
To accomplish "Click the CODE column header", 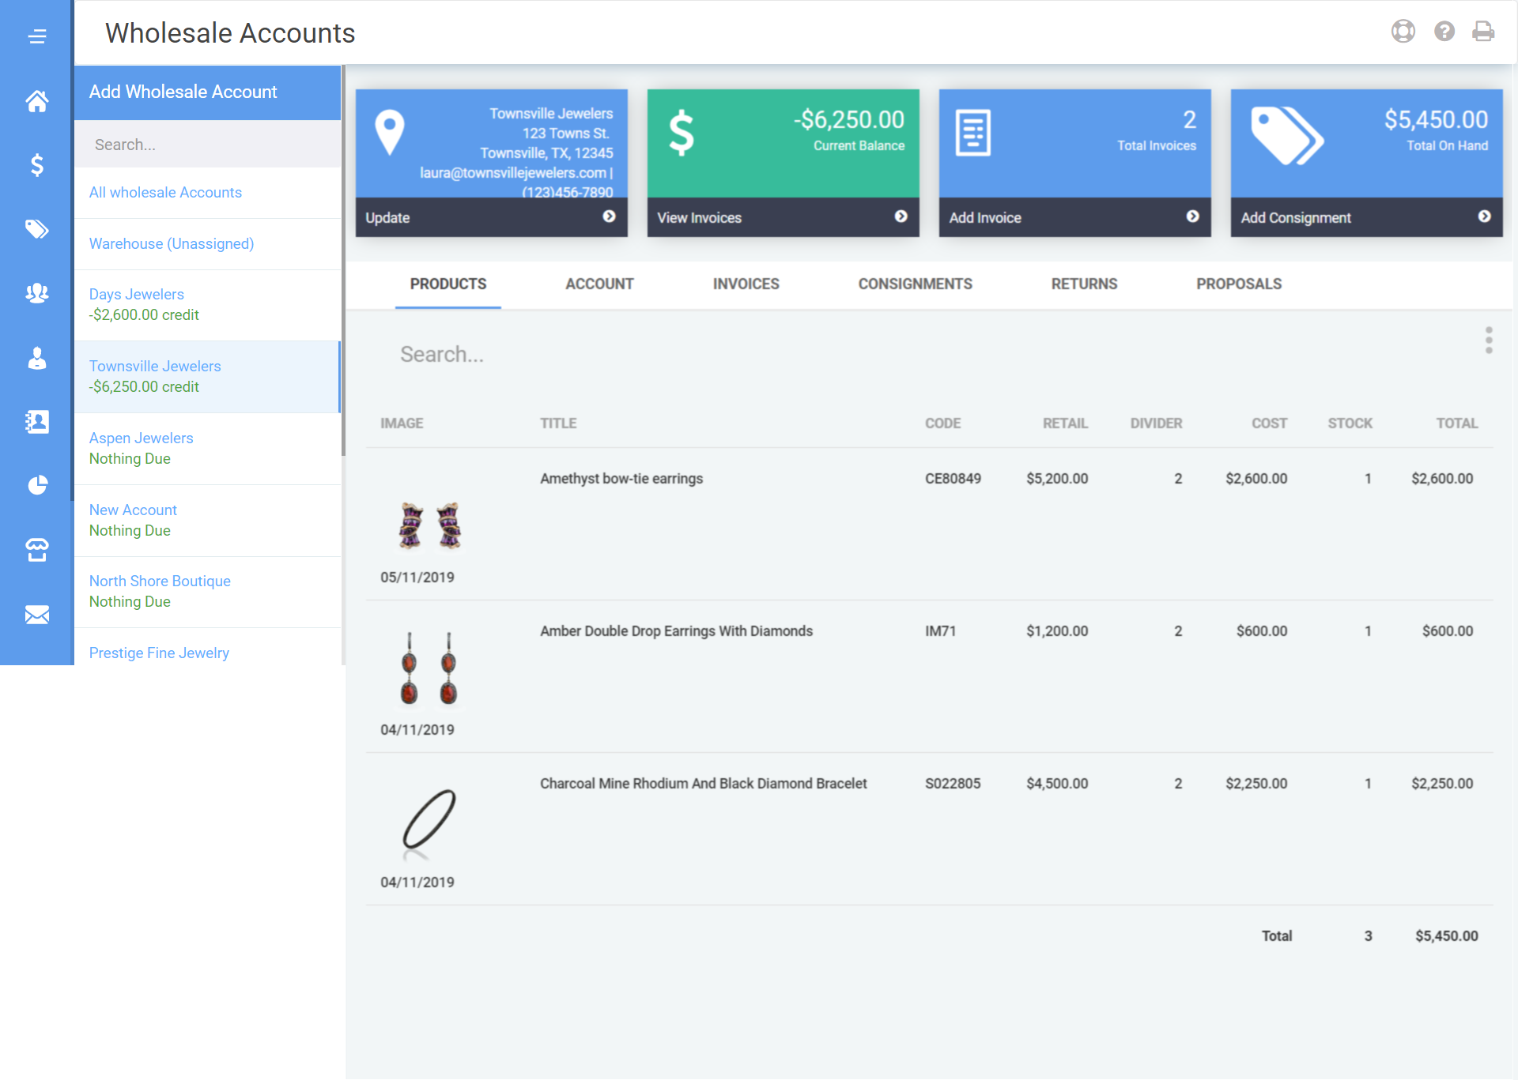I will pyautogui.click(x=943, y=423).
